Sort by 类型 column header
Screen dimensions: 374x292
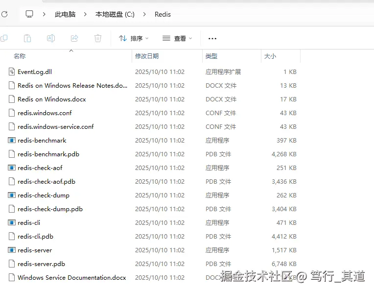pyautogui.click(x=211, y=56)
